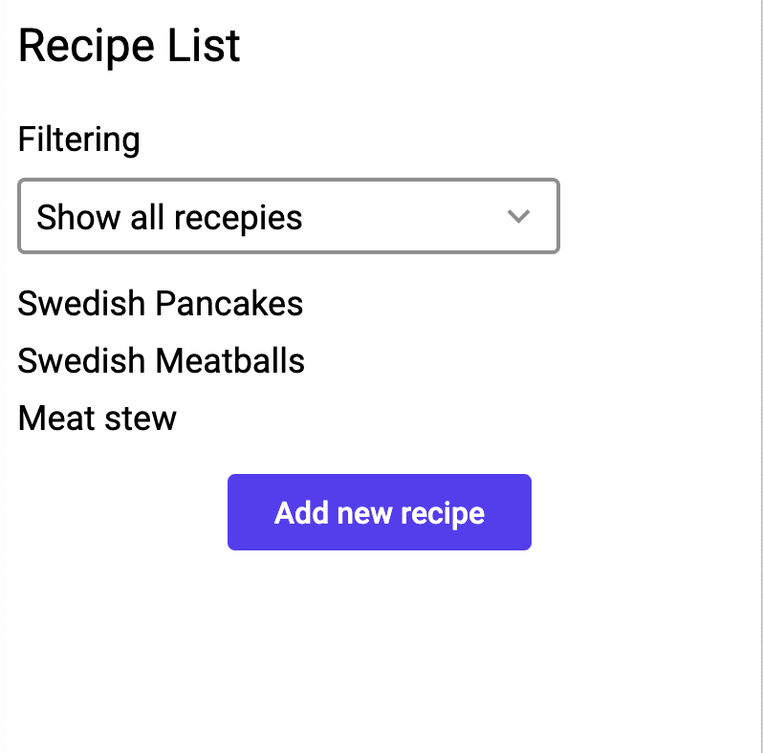Screen dimensions: 763x753
Task: Start adding a new recipe
Action: point(379,512)
